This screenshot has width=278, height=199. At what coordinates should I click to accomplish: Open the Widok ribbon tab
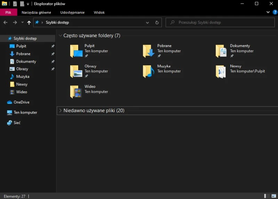(99, 13)
